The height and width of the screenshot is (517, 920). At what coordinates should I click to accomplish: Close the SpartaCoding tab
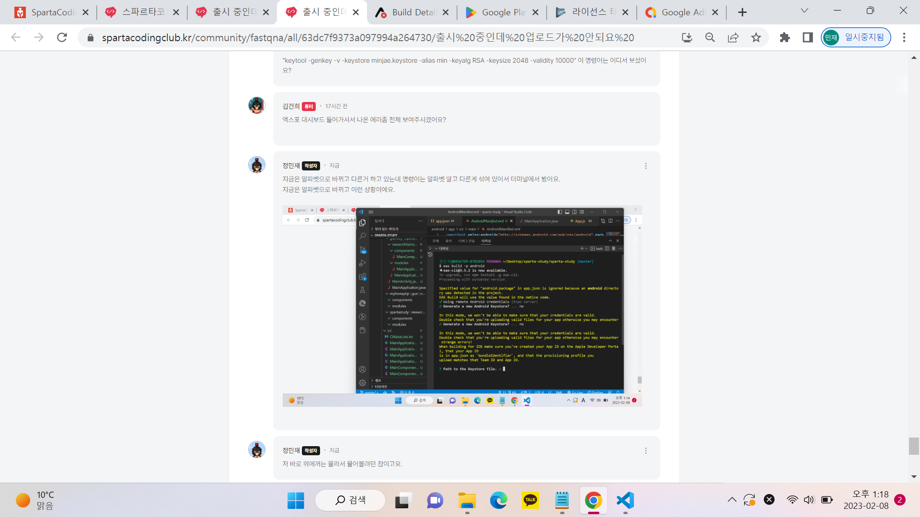85,12
